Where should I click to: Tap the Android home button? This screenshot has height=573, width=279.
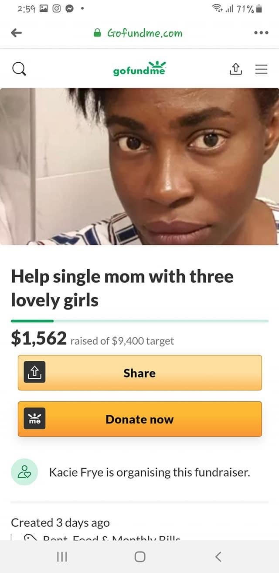[139, 556]
